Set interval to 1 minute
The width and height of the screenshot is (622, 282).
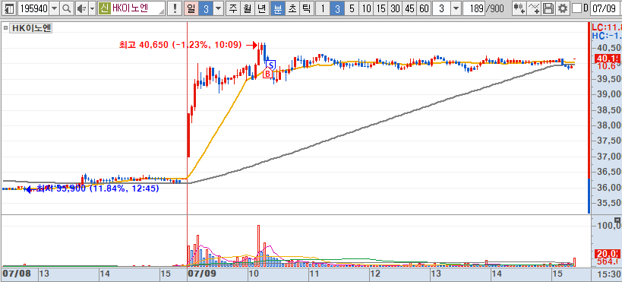pyautogui.click(x=323, y=8)
